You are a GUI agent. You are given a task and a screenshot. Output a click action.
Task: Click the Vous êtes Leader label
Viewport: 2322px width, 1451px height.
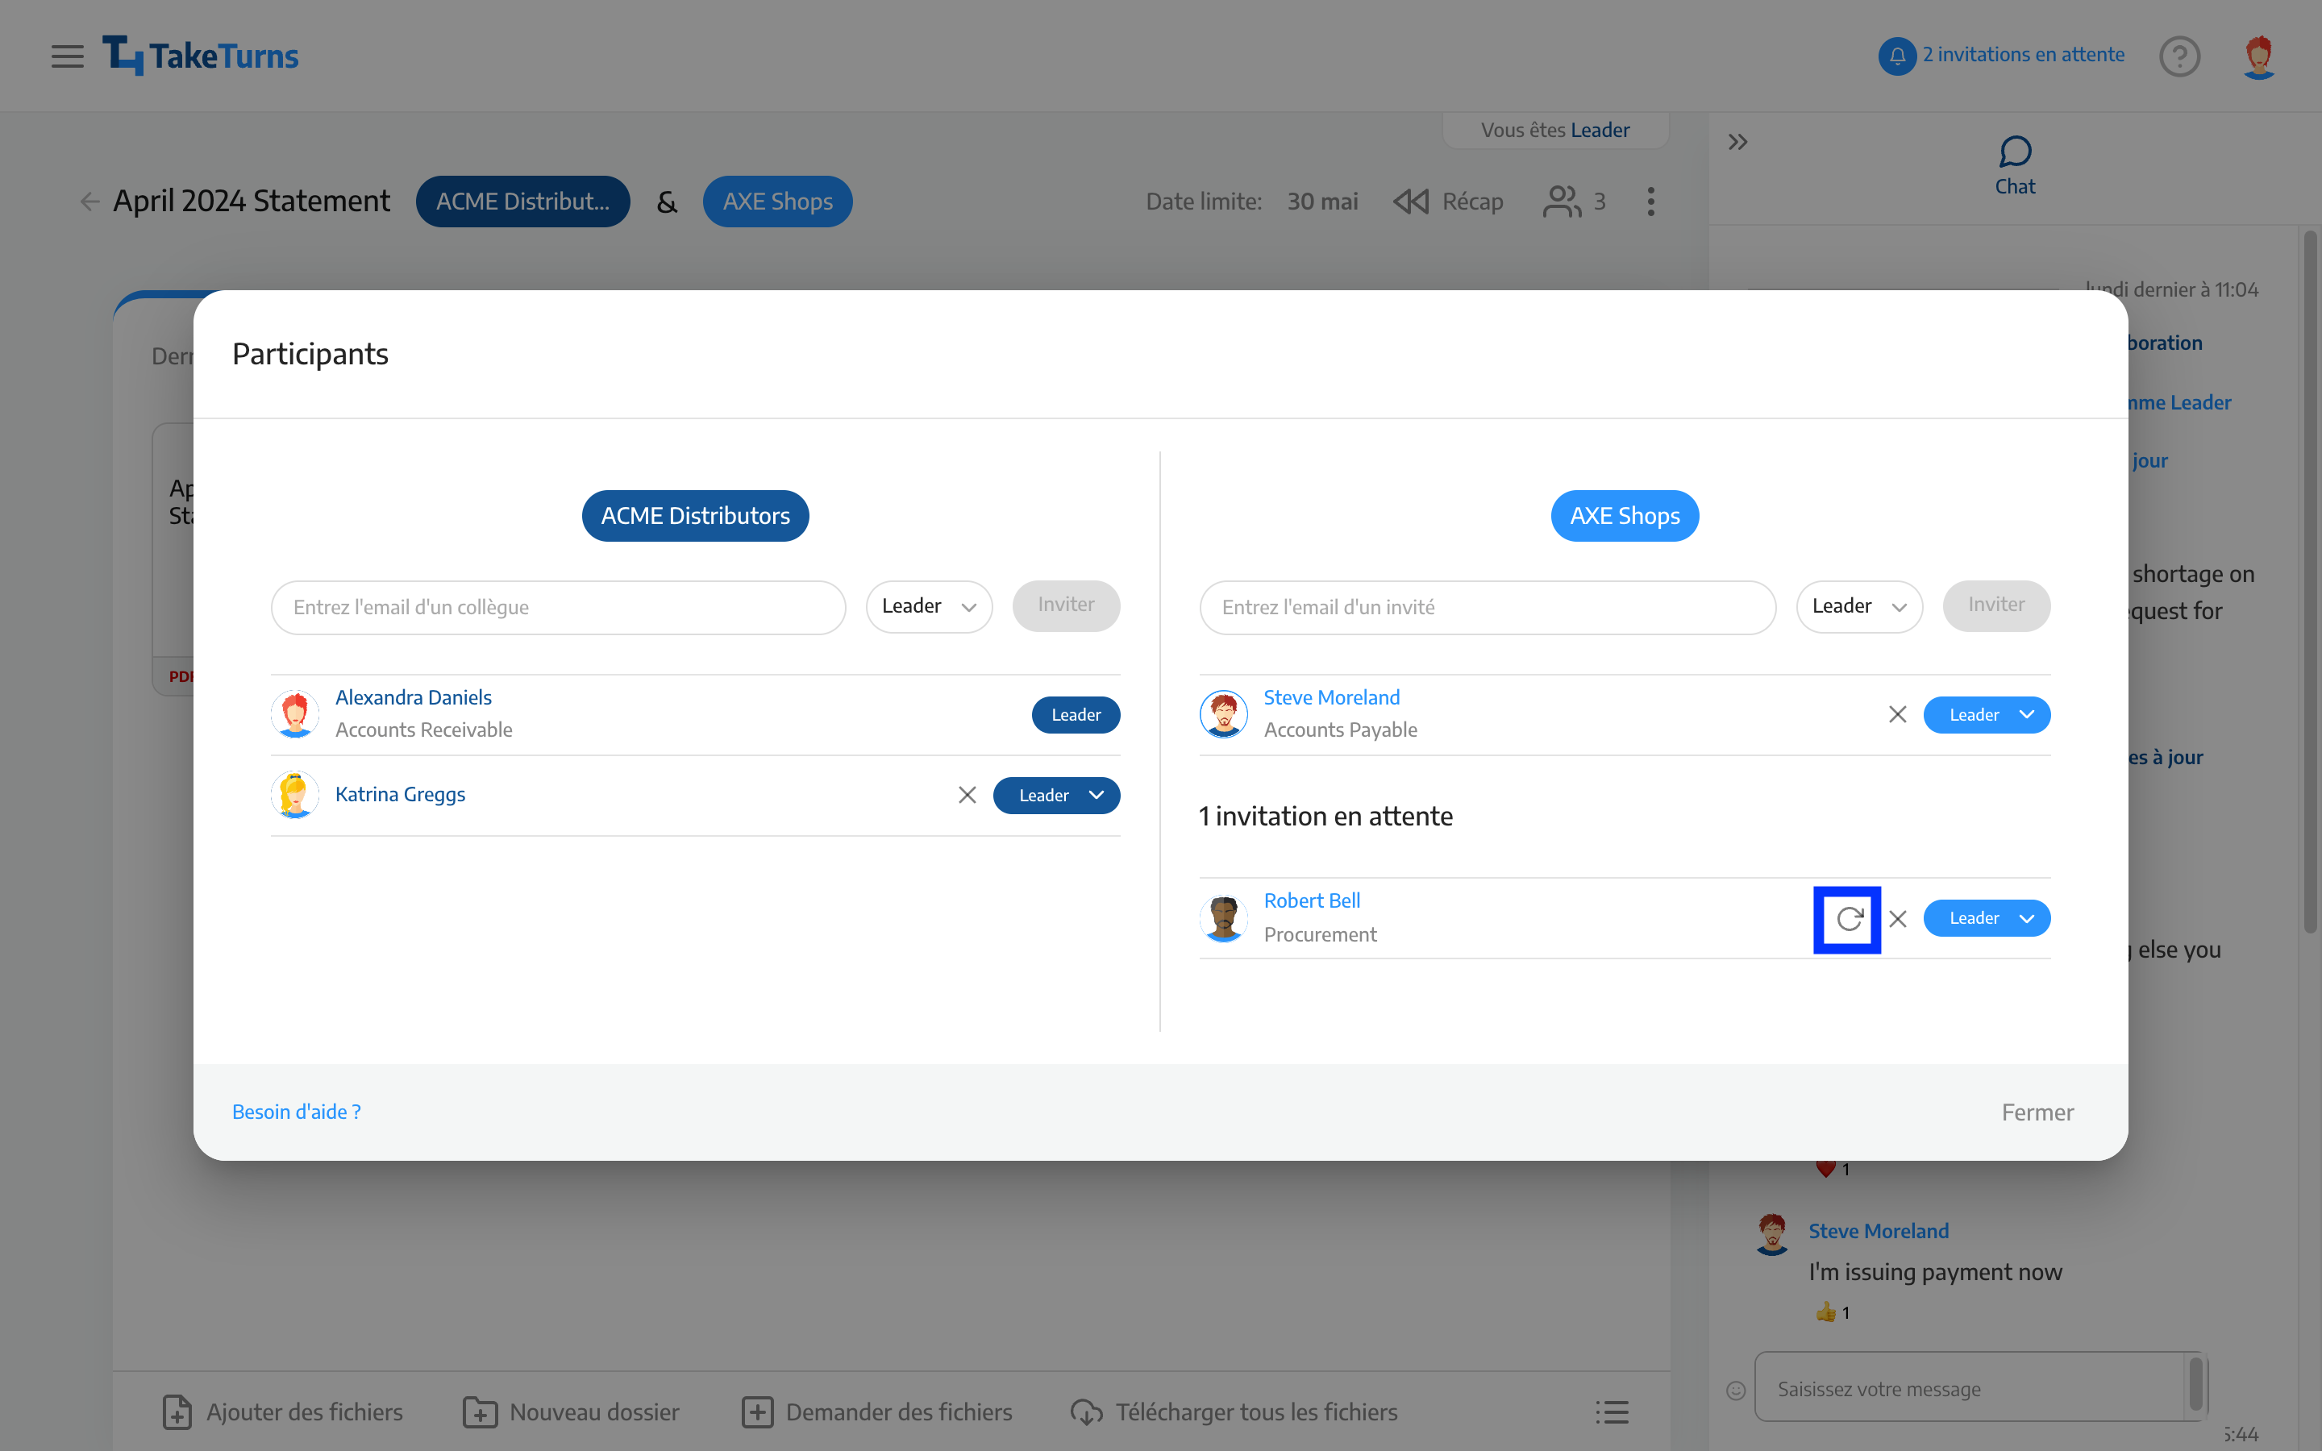[x=1555, y=130]
